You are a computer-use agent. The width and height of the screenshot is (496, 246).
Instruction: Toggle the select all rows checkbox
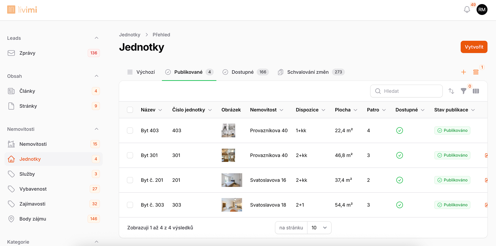pyautogui.click(x=130, y=110)
